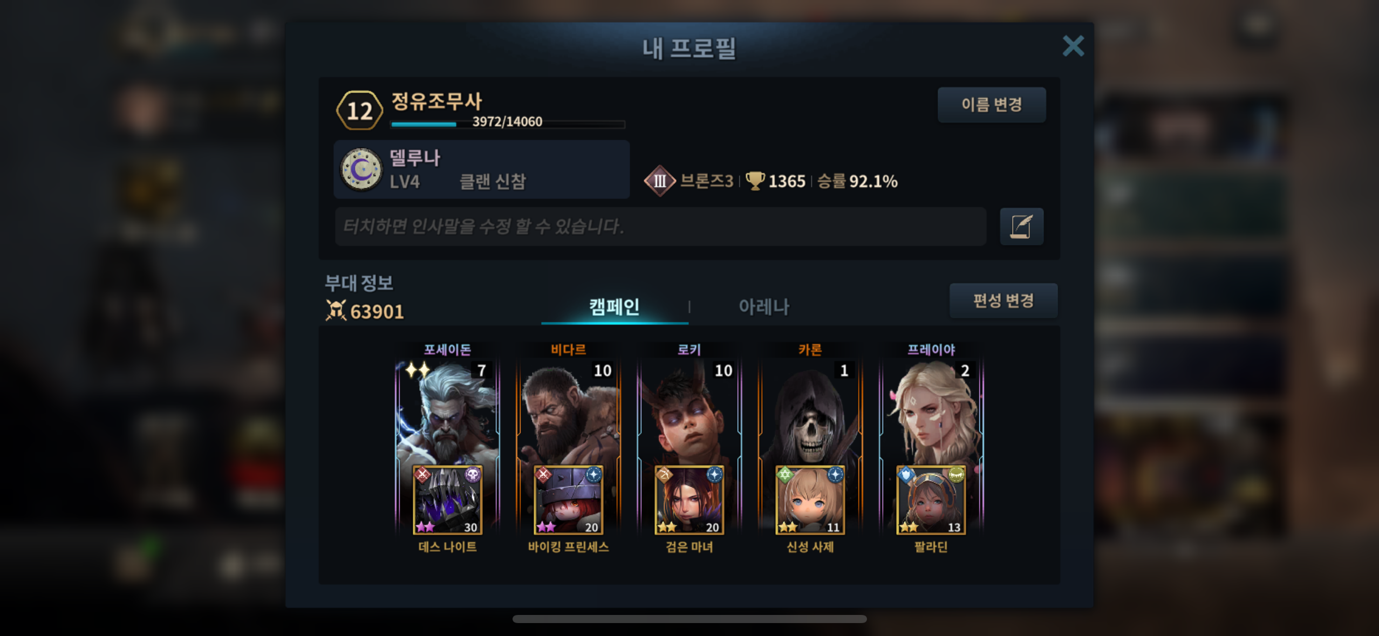Click the experience progress bar
Image resolution: width=1379 pixels, height=636 pixels.
[x=508, y=124]
